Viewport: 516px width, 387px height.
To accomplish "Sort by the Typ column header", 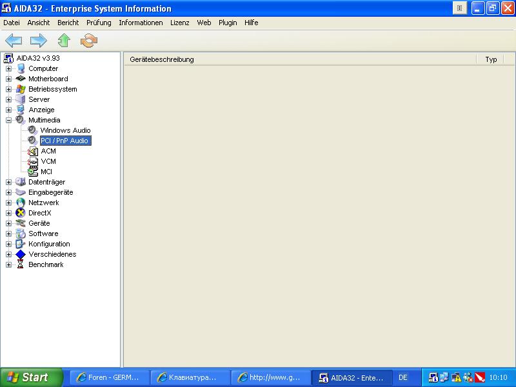I will coord(491,59).
